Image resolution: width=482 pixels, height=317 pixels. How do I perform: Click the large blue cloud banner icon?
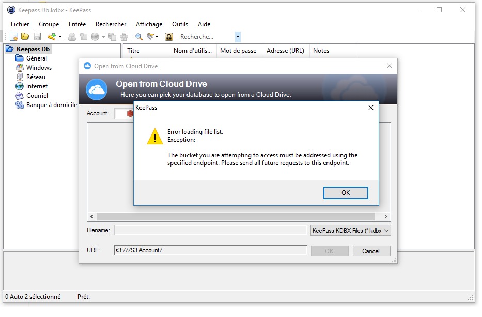[x=97, y=89]
